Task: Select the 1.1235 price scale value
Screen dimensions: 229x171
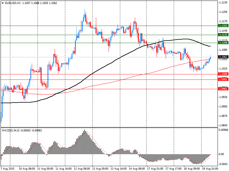Action: tap(224, 3)
